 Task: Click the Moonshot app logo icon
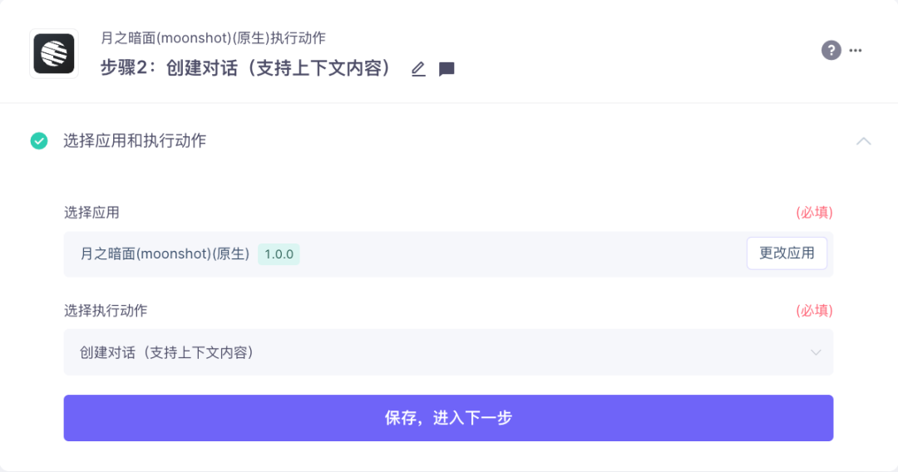[54, 54]
